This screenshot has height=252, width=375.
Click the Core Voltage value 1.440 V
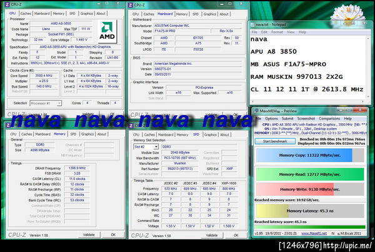pos(81,40)
